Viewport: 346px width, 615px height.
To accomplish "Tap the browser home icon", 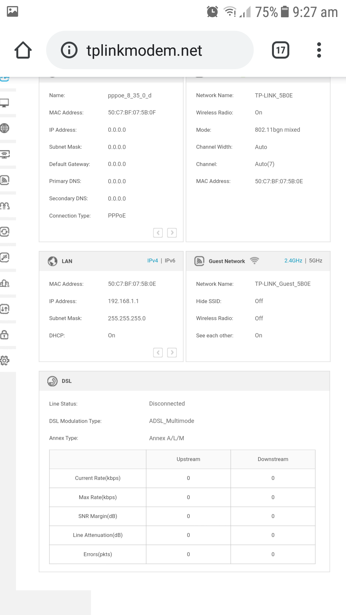I will point(23,50).
